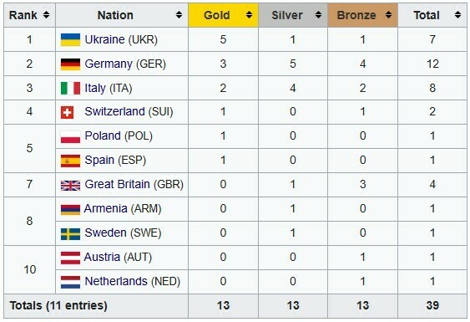
Task: Sort table by Rank column arrows
Action: click(46, 15)
